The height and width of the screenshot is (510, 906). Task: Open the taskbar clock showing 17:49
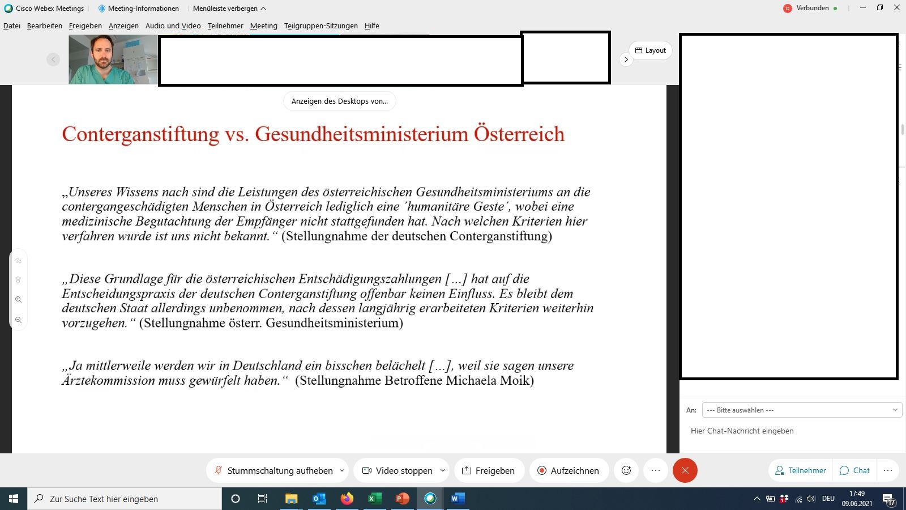tap(857, 499)
